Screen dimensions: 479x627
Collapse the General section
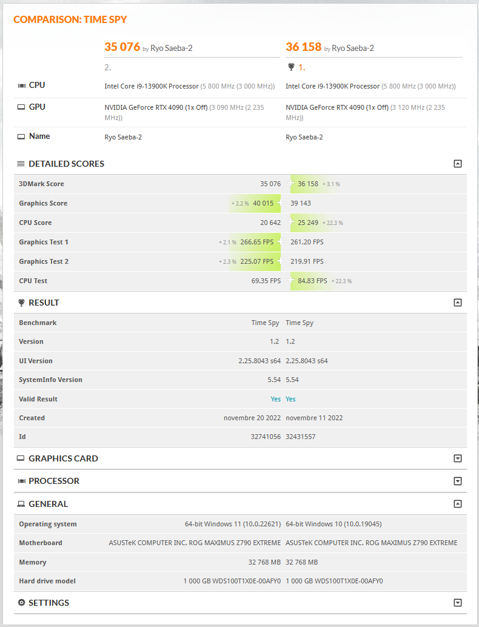tap(458, 504)
